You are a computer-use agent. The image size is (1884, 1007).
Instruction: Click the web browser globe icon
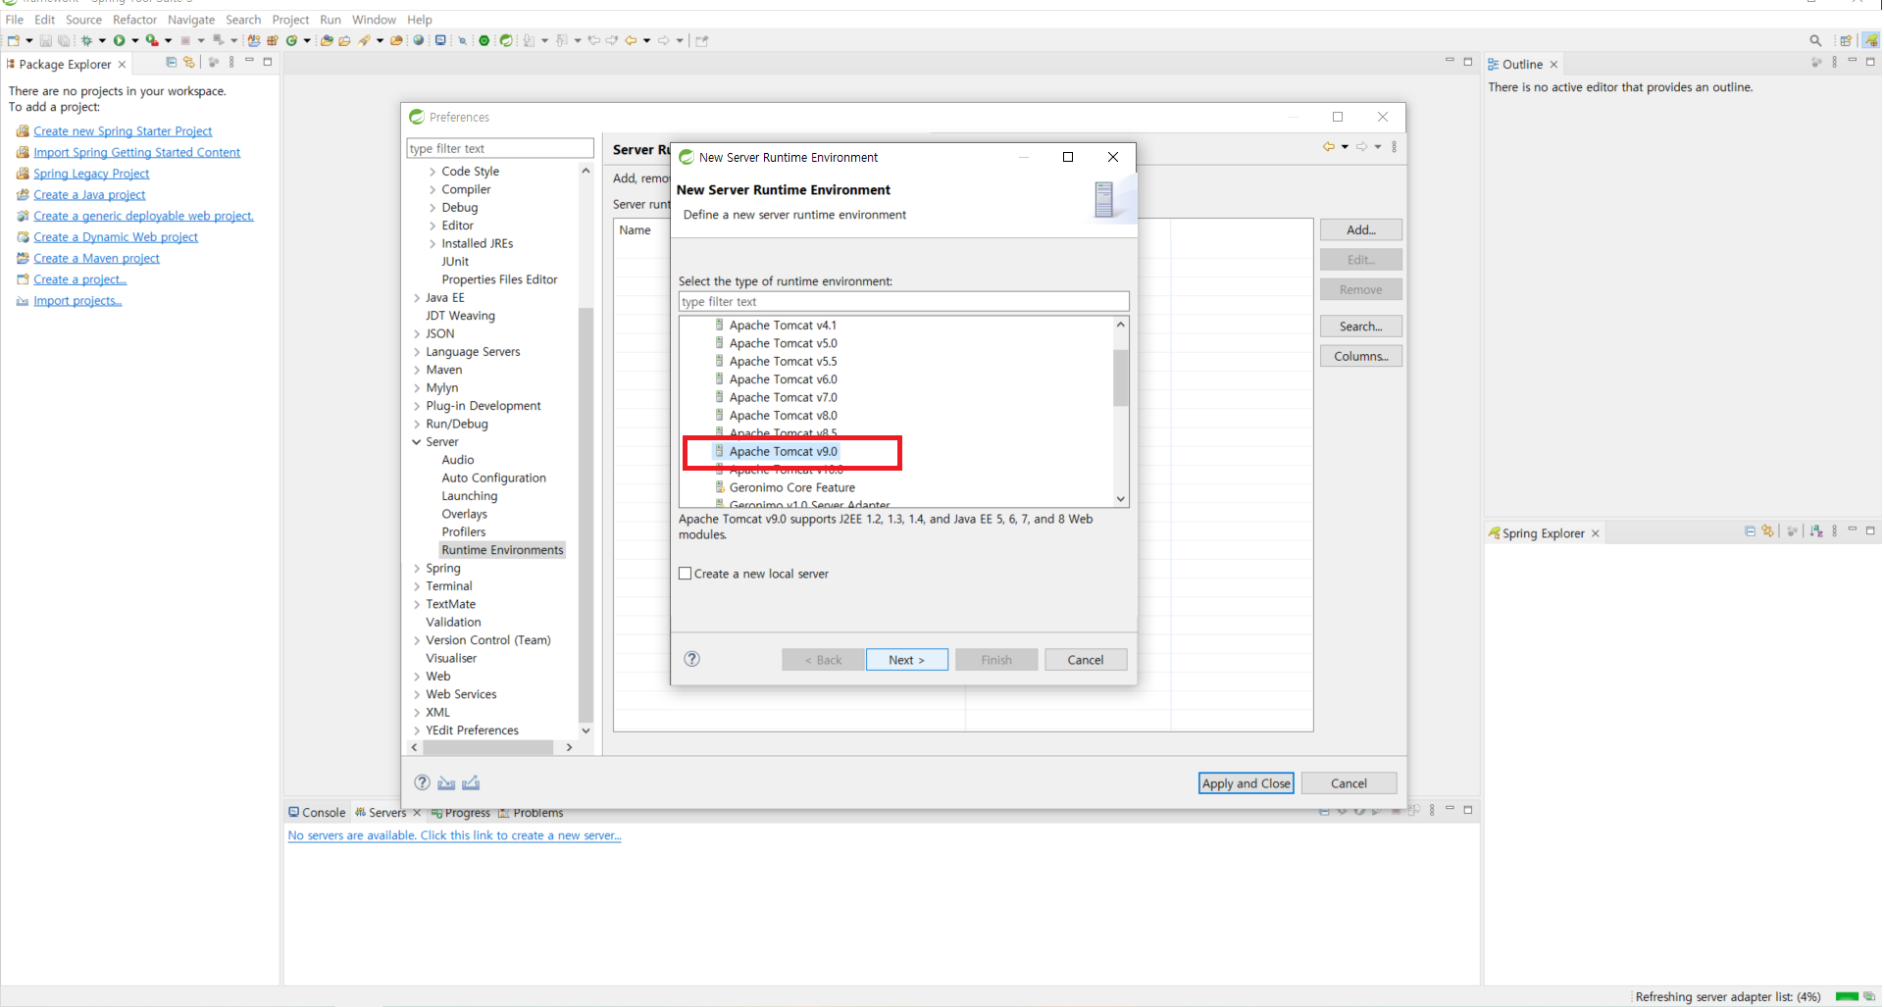(419, 40)
